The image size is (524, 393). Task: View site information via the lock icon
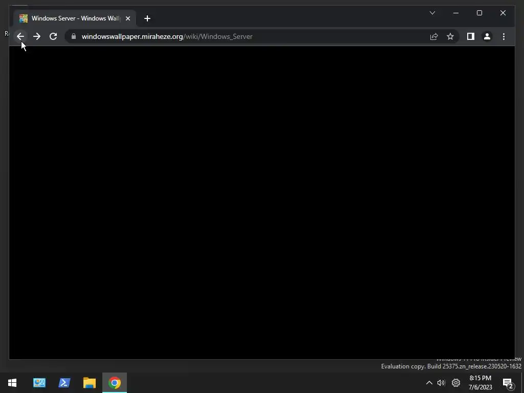(74, 36)
